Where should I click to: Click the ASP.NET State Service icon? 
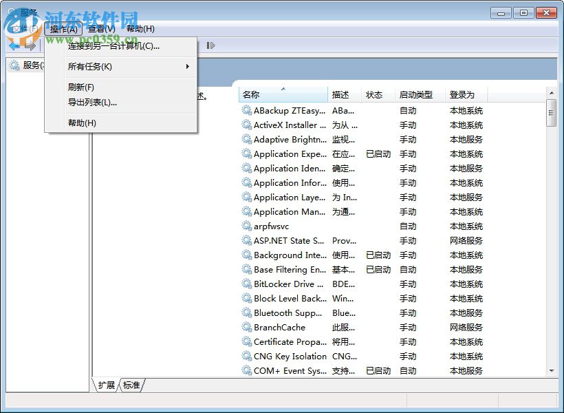(246, 241)
